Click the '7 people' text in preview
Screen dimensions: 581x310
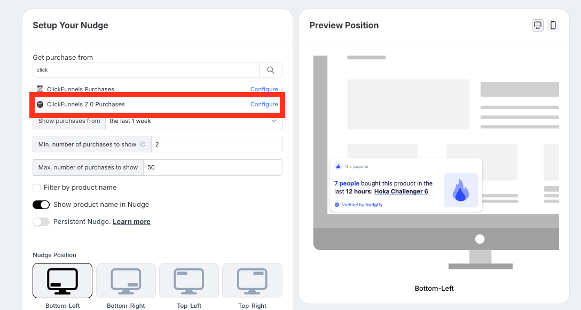pos(347,183)
